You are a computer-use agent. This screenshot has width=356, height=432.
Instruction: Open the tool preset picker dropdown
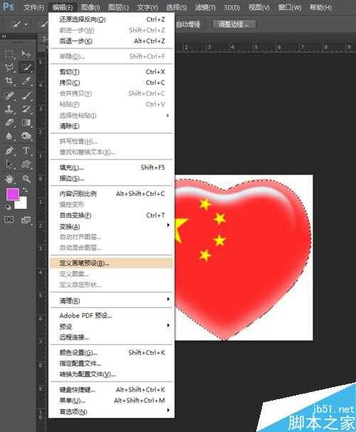pyautogui.click(x=19, y=25)
